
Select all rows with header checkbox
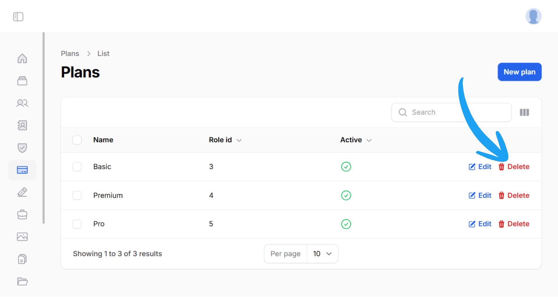tap(77, 140)
